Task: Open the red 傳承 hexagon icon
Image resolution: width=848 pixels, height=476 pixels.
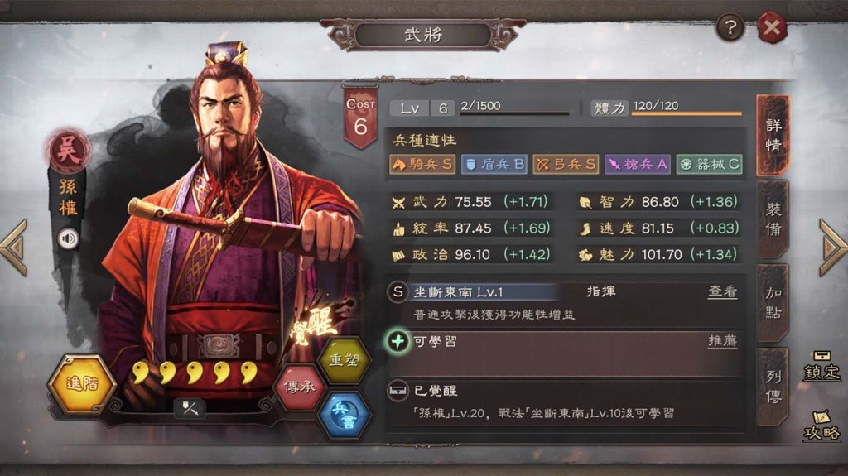Action: (299, 387)
